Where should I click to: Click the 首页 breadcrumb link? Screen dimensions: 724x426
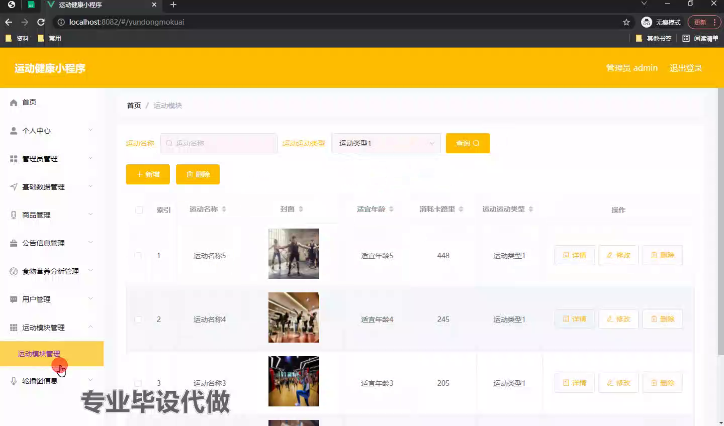click(x=134, y=105)
